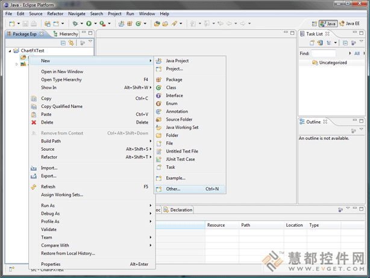The height and width of the screenshot is (278, 370).
Task: Choose Validate in the context menu
Action: (92, 230)
